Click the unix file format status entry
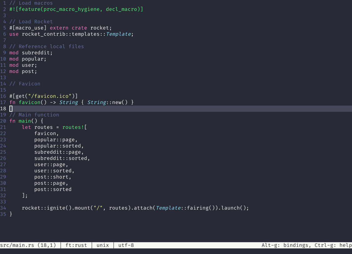This screenshot has height=254, width=352. click(102, 245)
